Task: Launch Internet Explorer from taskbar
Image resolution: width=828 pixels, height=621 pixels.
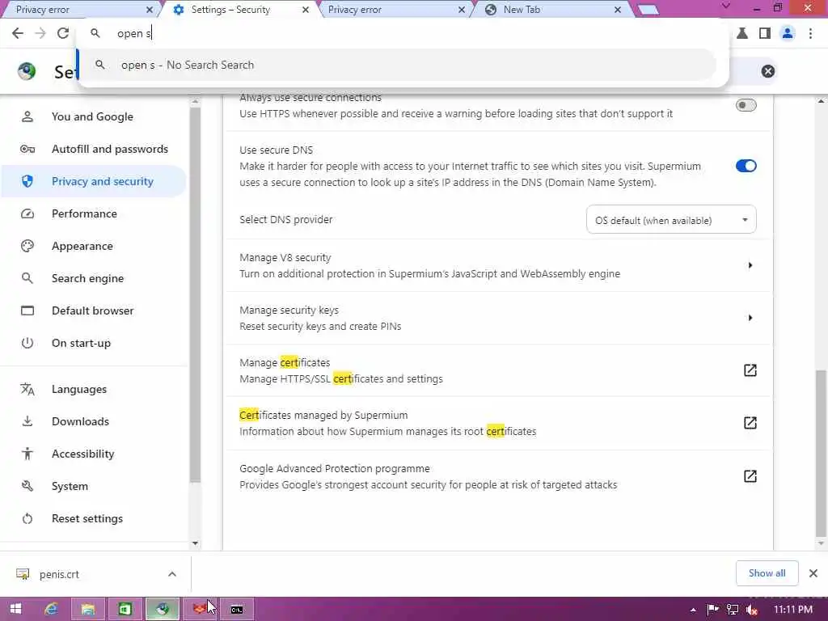Action: tap(51, 609)
